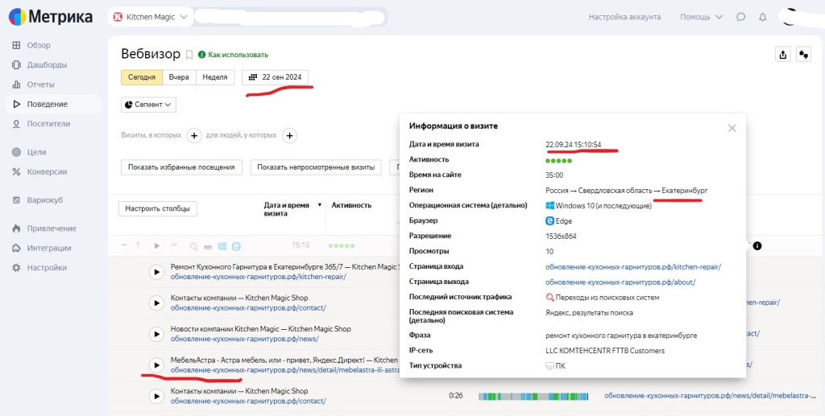Viewport: 825px width, 416px height.
Task: Click Показать избранные посещения button
Action: click(181, 167)
